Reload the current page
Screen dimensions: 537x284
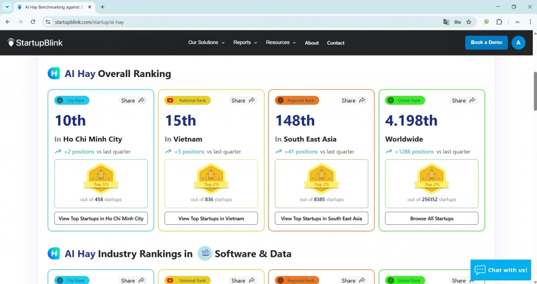click(x=33, y=22)
